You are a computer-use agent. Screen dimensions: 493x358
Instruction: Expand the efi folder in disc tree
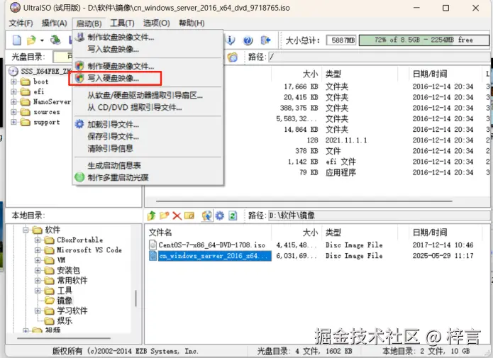[x=13, y=91]
